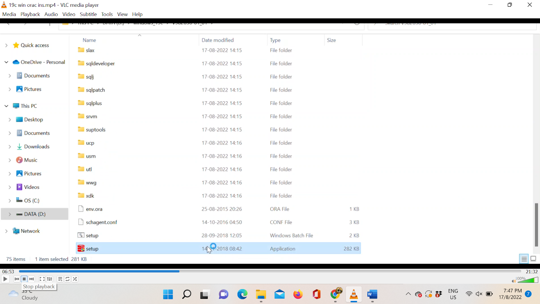This screenshot has width=540, height=304.
Task: Expand the Desktop tree chevron
Action: pos(10,120)
